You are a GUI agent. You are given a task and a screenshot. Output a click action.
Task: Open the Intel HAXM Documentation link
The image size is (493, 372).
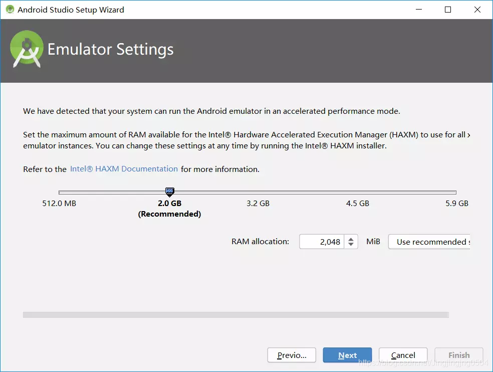tap(124, 169)
